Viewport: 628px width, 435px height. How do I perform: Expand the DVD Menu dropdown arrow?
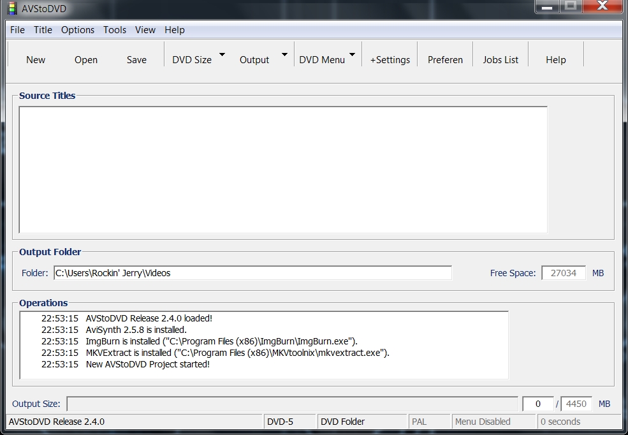[x=352, y=54]
